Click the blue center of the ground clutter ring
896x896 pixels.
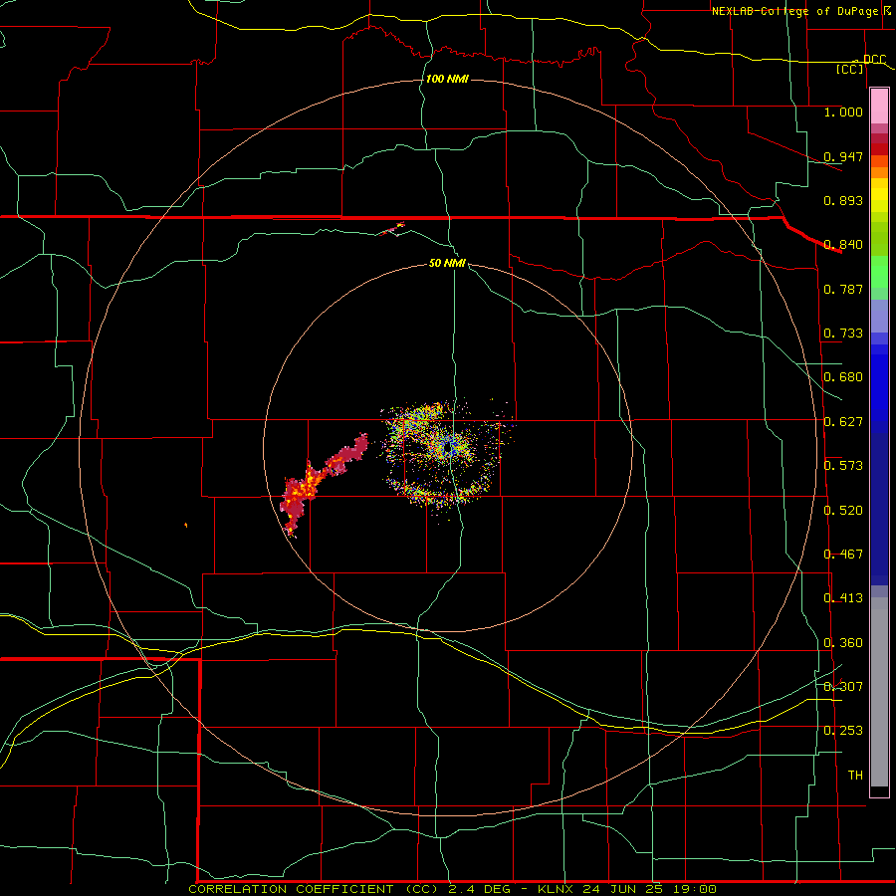click(451, 447)
